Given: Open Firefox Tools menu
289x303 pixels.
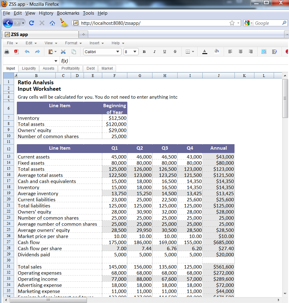Looking at the screenshot, I should 88,13.
